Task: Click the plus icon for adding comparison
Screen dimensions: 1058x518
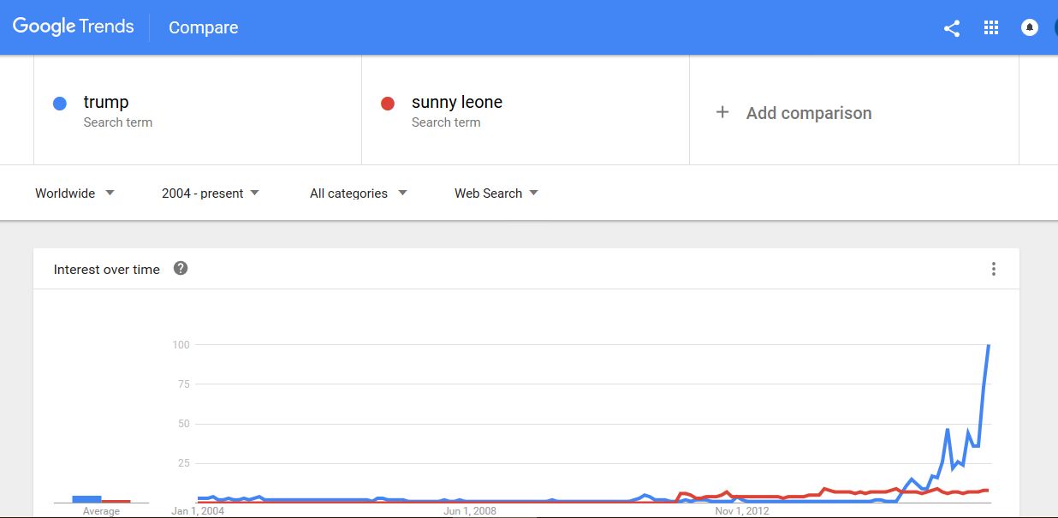Action: tap(722, 112)
